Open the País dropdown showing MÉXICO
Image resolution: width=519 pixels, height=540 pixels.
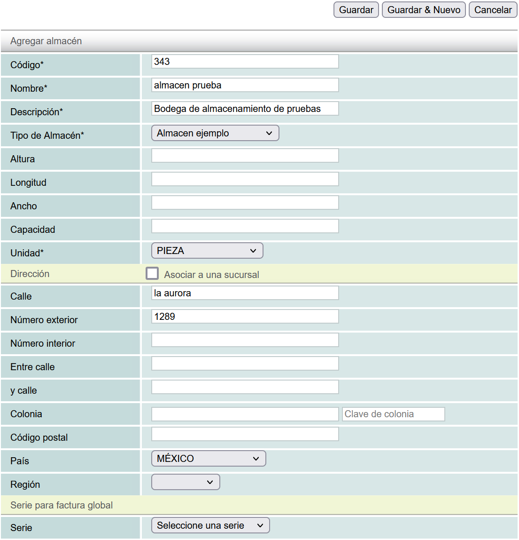click(209, 459)
